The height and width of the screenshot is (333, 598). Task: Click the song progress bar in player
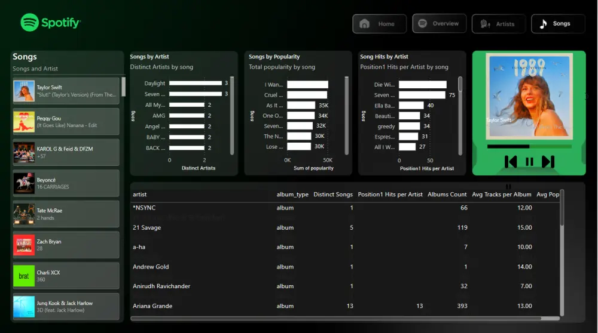click(529, 146)
